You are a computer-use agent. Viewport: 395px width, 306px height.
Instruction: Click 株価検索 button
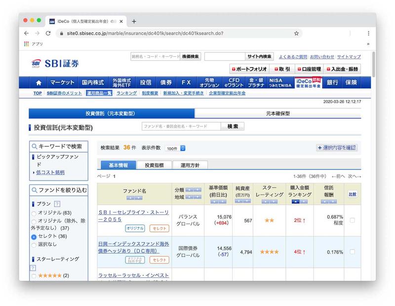tap(191, 56)
